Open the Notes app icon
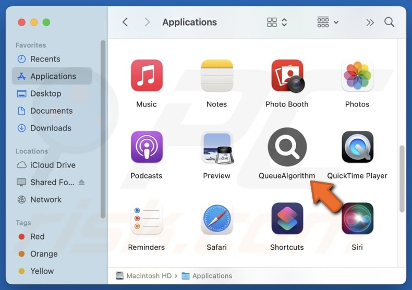This screenshot has height=290, width=412. click(x=217, y=76)
